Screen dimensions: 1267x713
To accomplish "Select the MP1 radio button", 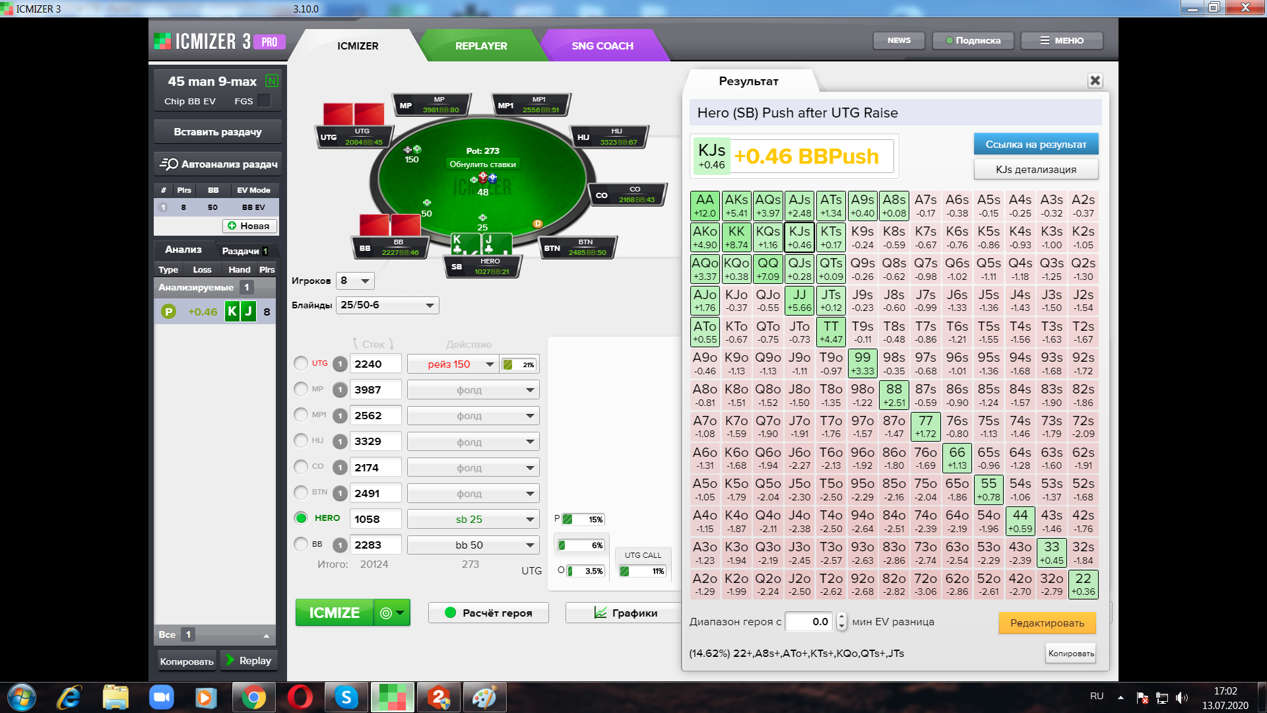I will point(301,415).
